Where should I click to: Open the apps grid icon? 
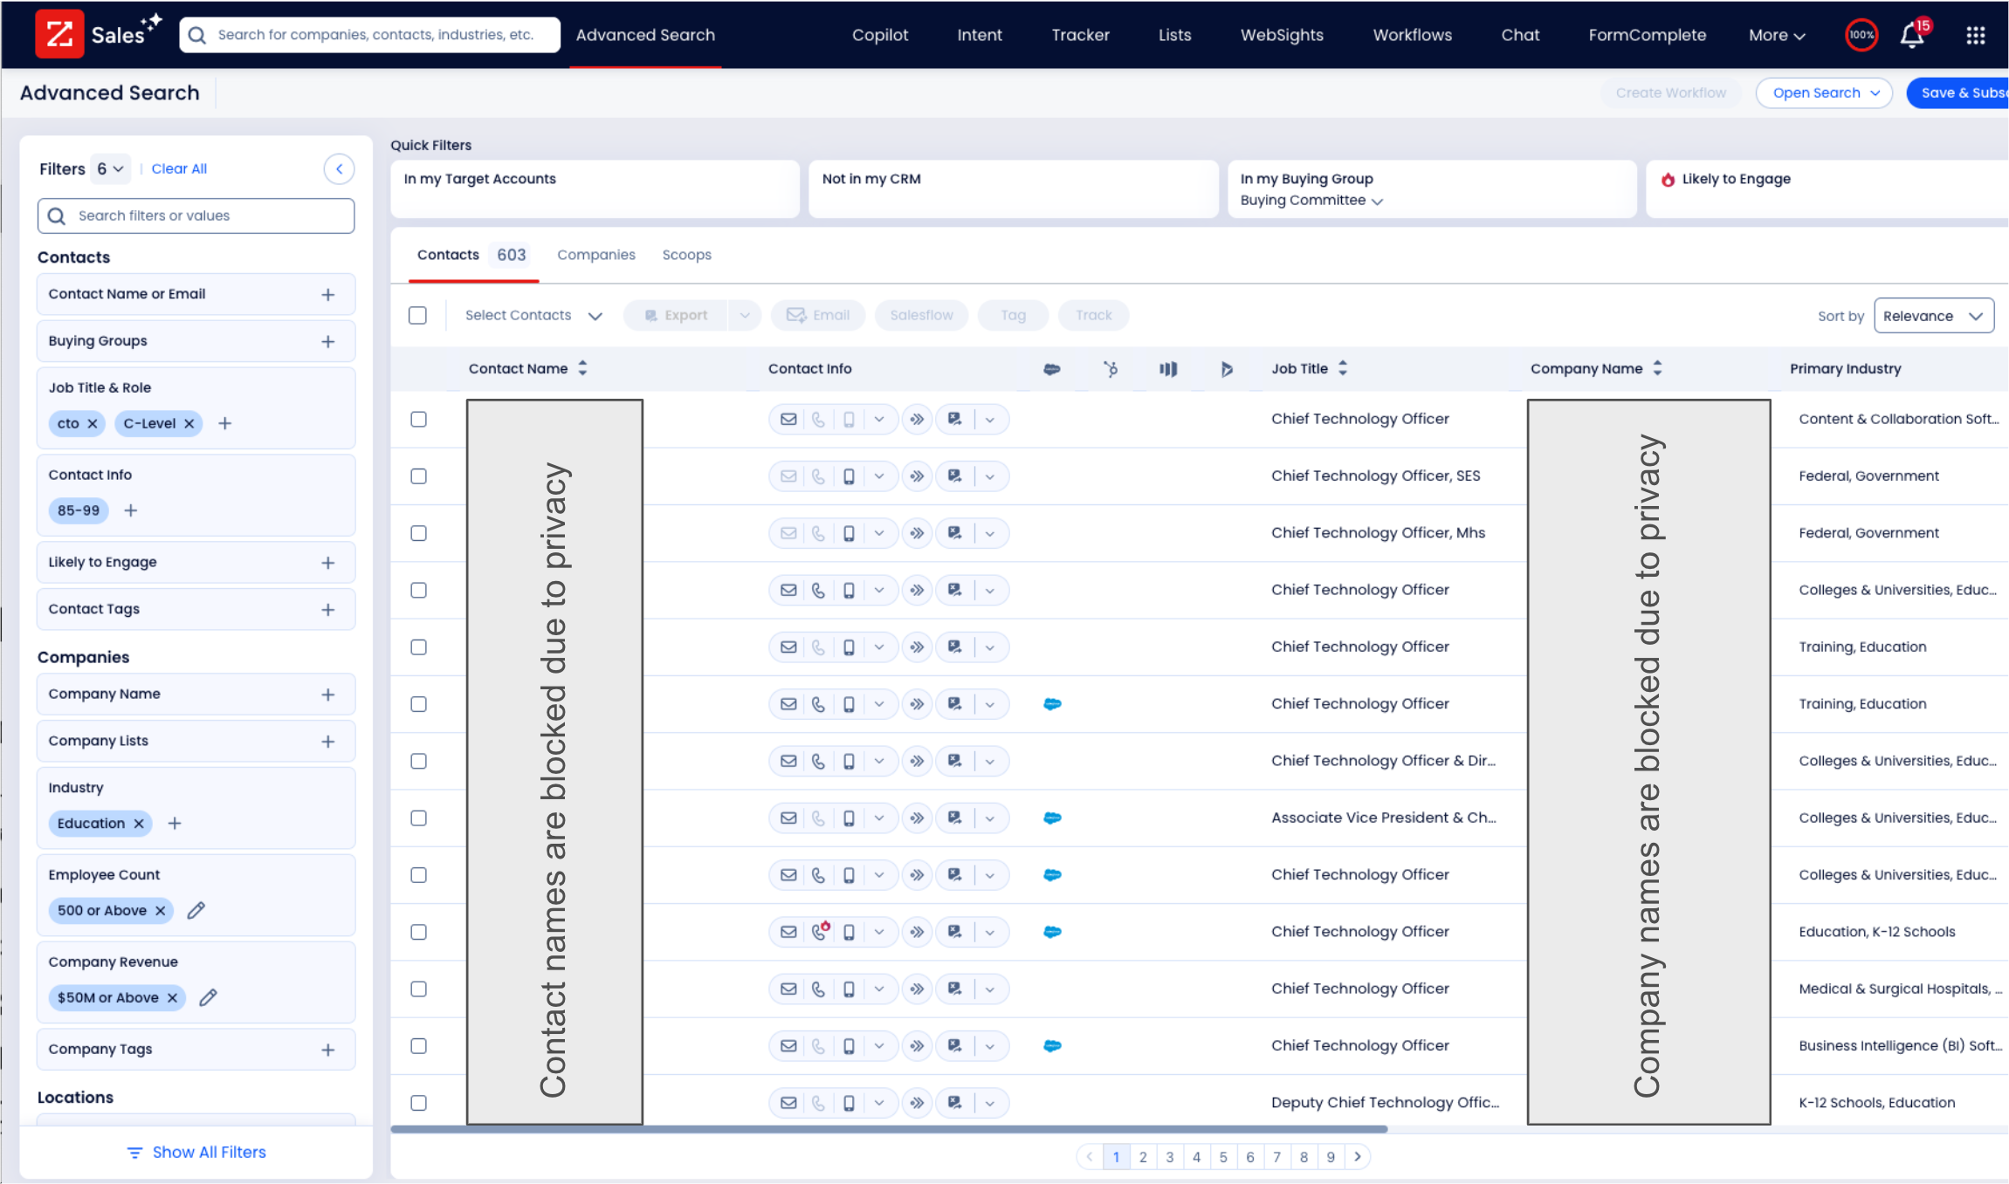[1975, 36]
